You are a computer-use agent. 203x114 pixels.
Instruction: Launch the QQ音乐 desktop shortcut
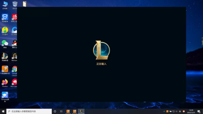[x=5, y=31]
